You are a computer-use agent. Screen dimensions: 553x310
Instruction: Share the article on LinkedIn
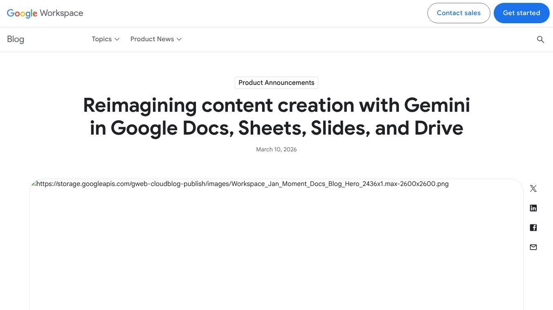[x=533, y=208]
